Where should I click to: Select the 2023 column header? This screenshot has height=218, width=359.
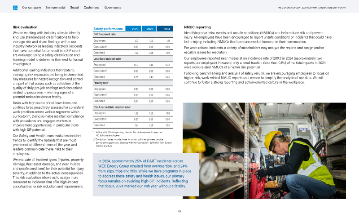click(x=150, y=28)
